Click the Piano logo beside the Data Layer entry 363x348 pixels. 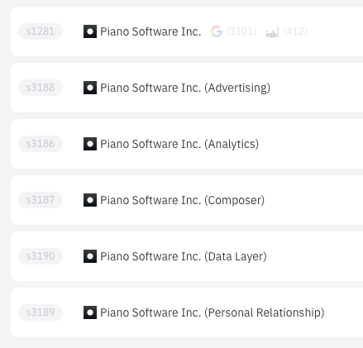coord(90,256)
